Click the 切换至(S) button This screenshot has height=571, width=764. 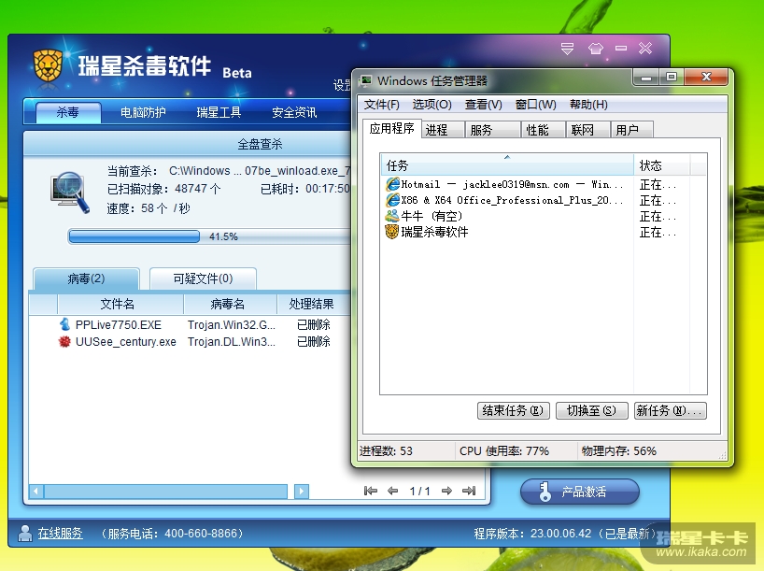(x=591, y=410)
